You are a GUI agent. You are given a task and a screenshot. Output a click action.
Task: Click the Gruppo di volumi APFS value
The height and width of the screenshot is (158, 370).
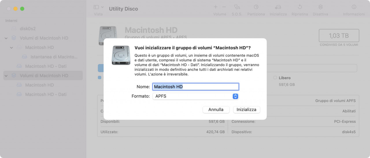[x=336, y=101]
